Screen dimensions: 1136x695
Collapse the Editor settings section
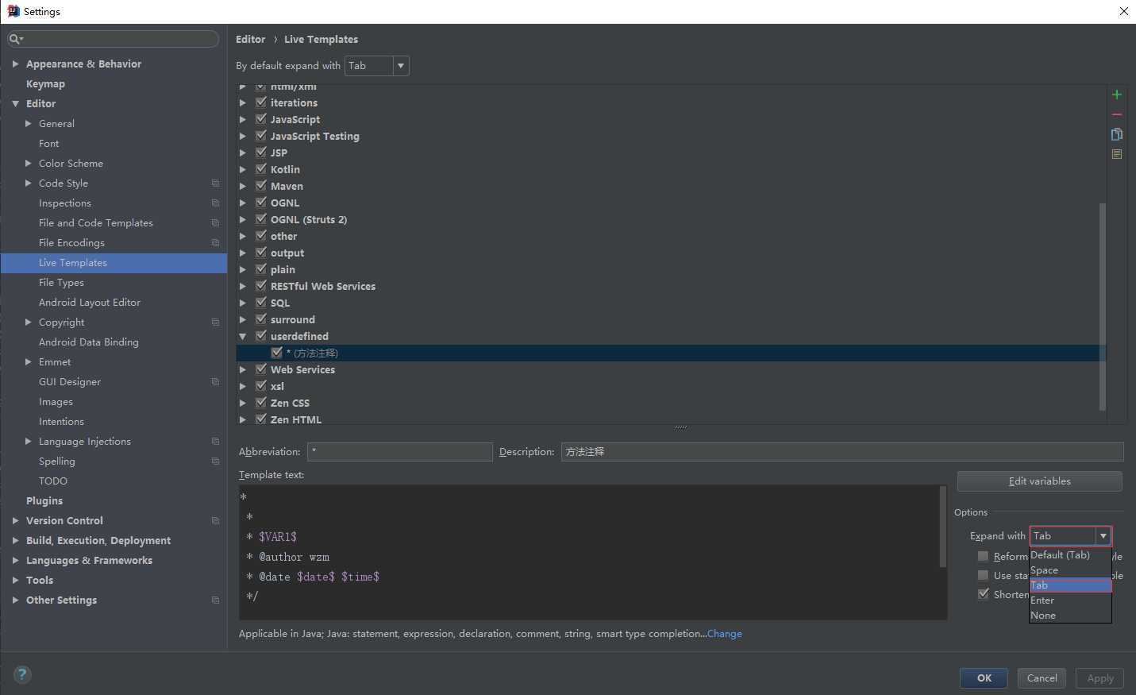15,104
